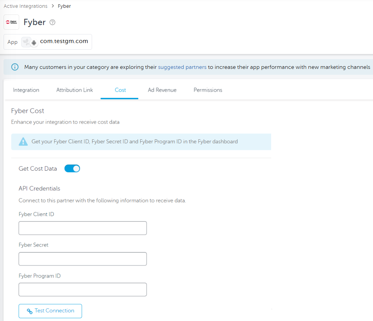The width and height of the screenshot is (373, 321).
Task: Click the Fyber Program ID label
Action: point(40,276)
